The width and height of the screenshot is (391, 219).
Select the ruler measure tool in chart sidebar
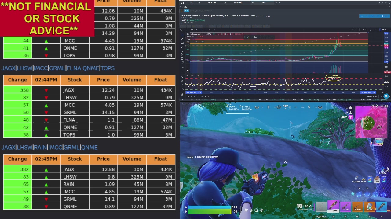182,68
